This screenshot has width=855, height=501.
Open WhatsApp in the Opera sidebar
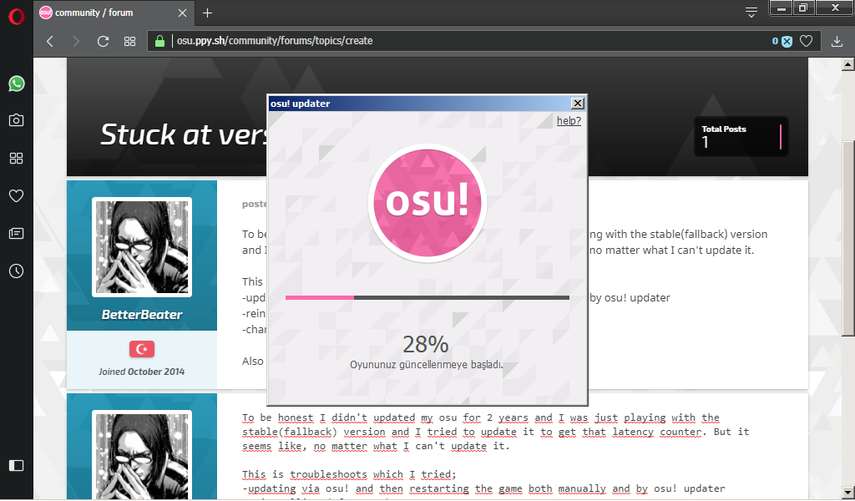17,83
